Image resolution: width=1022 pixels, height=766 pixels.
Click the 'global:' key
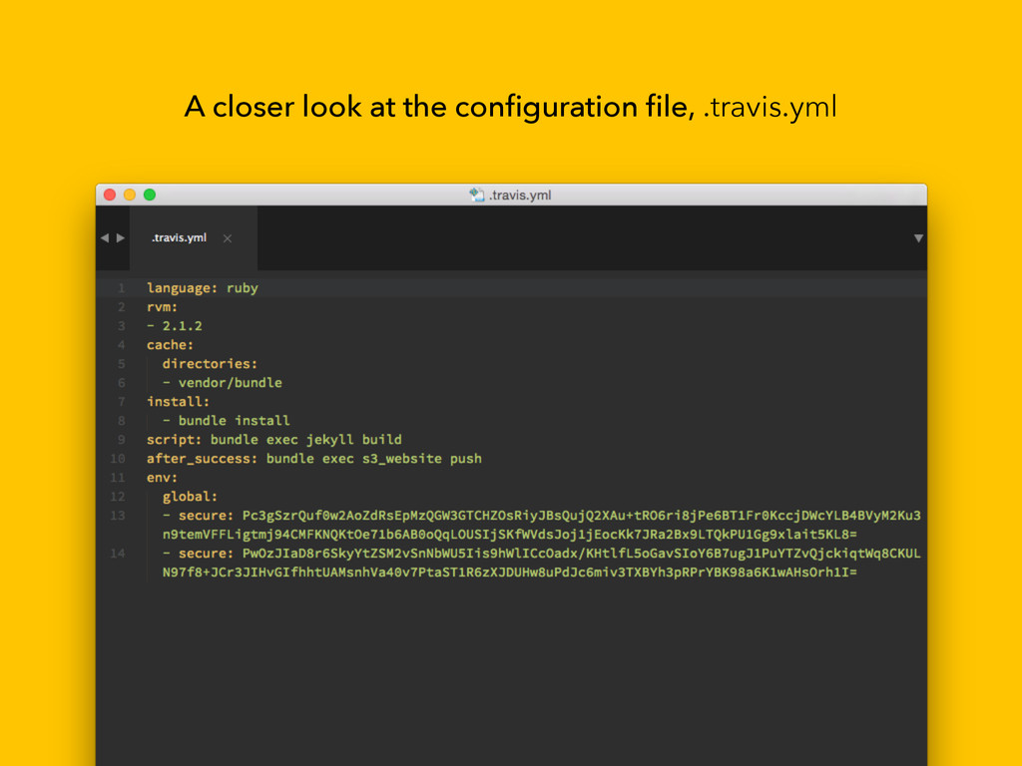pyautogui.click(x=190, y=497)
